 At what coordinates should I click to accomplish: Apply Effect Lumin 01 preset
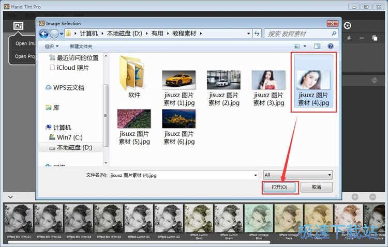coord(139,221)
